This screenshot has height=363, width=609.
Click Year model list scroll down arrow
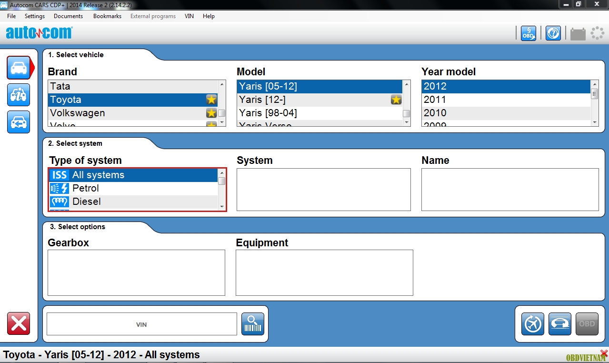pos(595,122)
